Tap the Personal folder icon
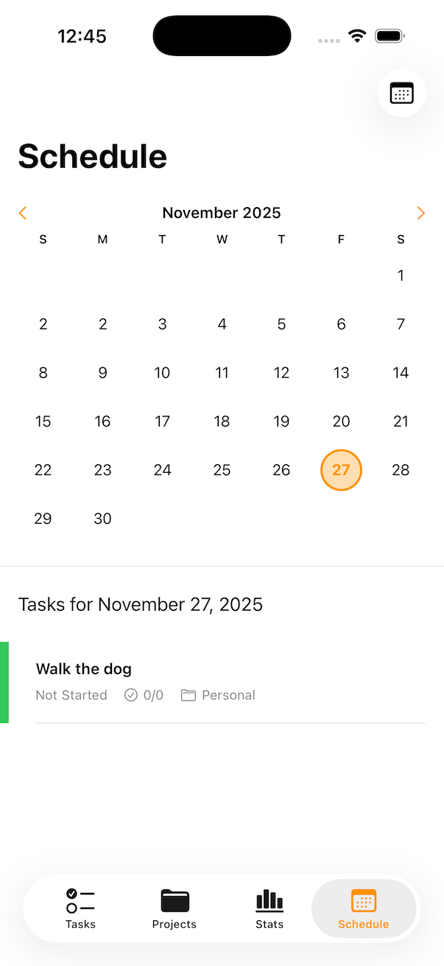The image size is (444, 966). (188, 695)
